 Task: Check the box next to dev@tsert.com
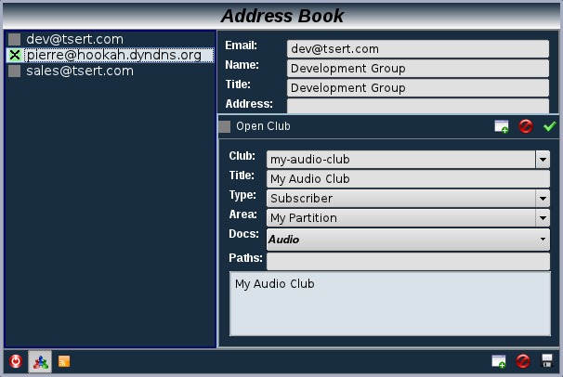14,40
